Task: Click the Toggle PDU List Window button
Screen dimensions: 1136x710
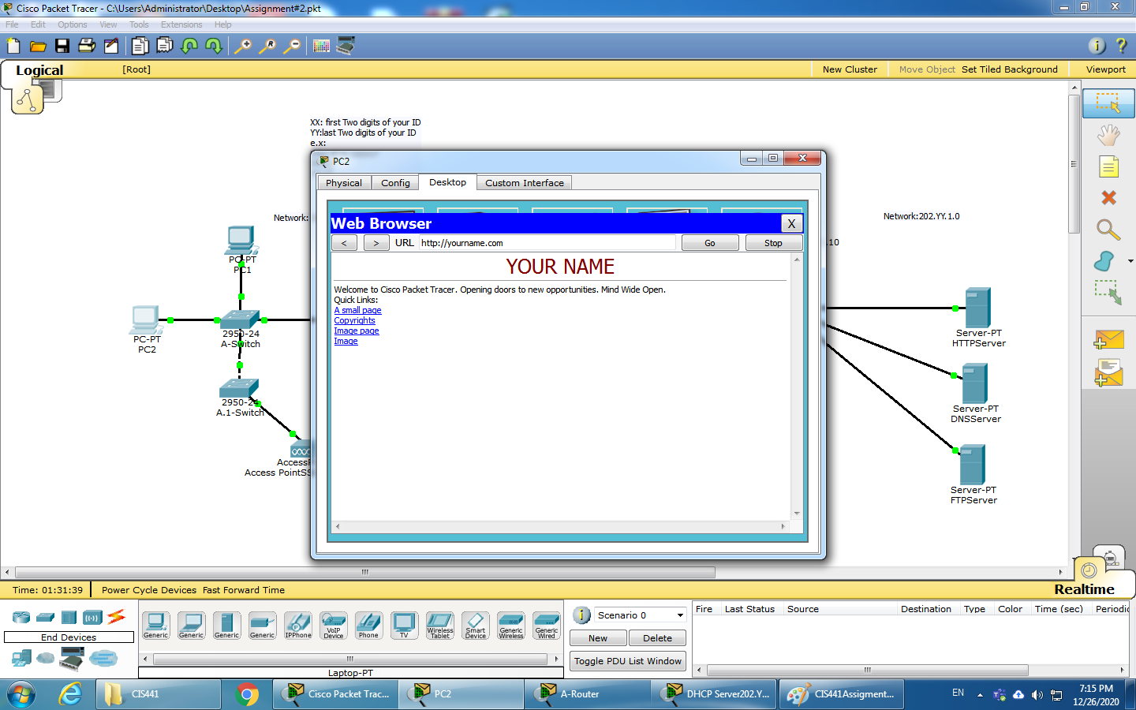Action: click(x=627, y=661)
